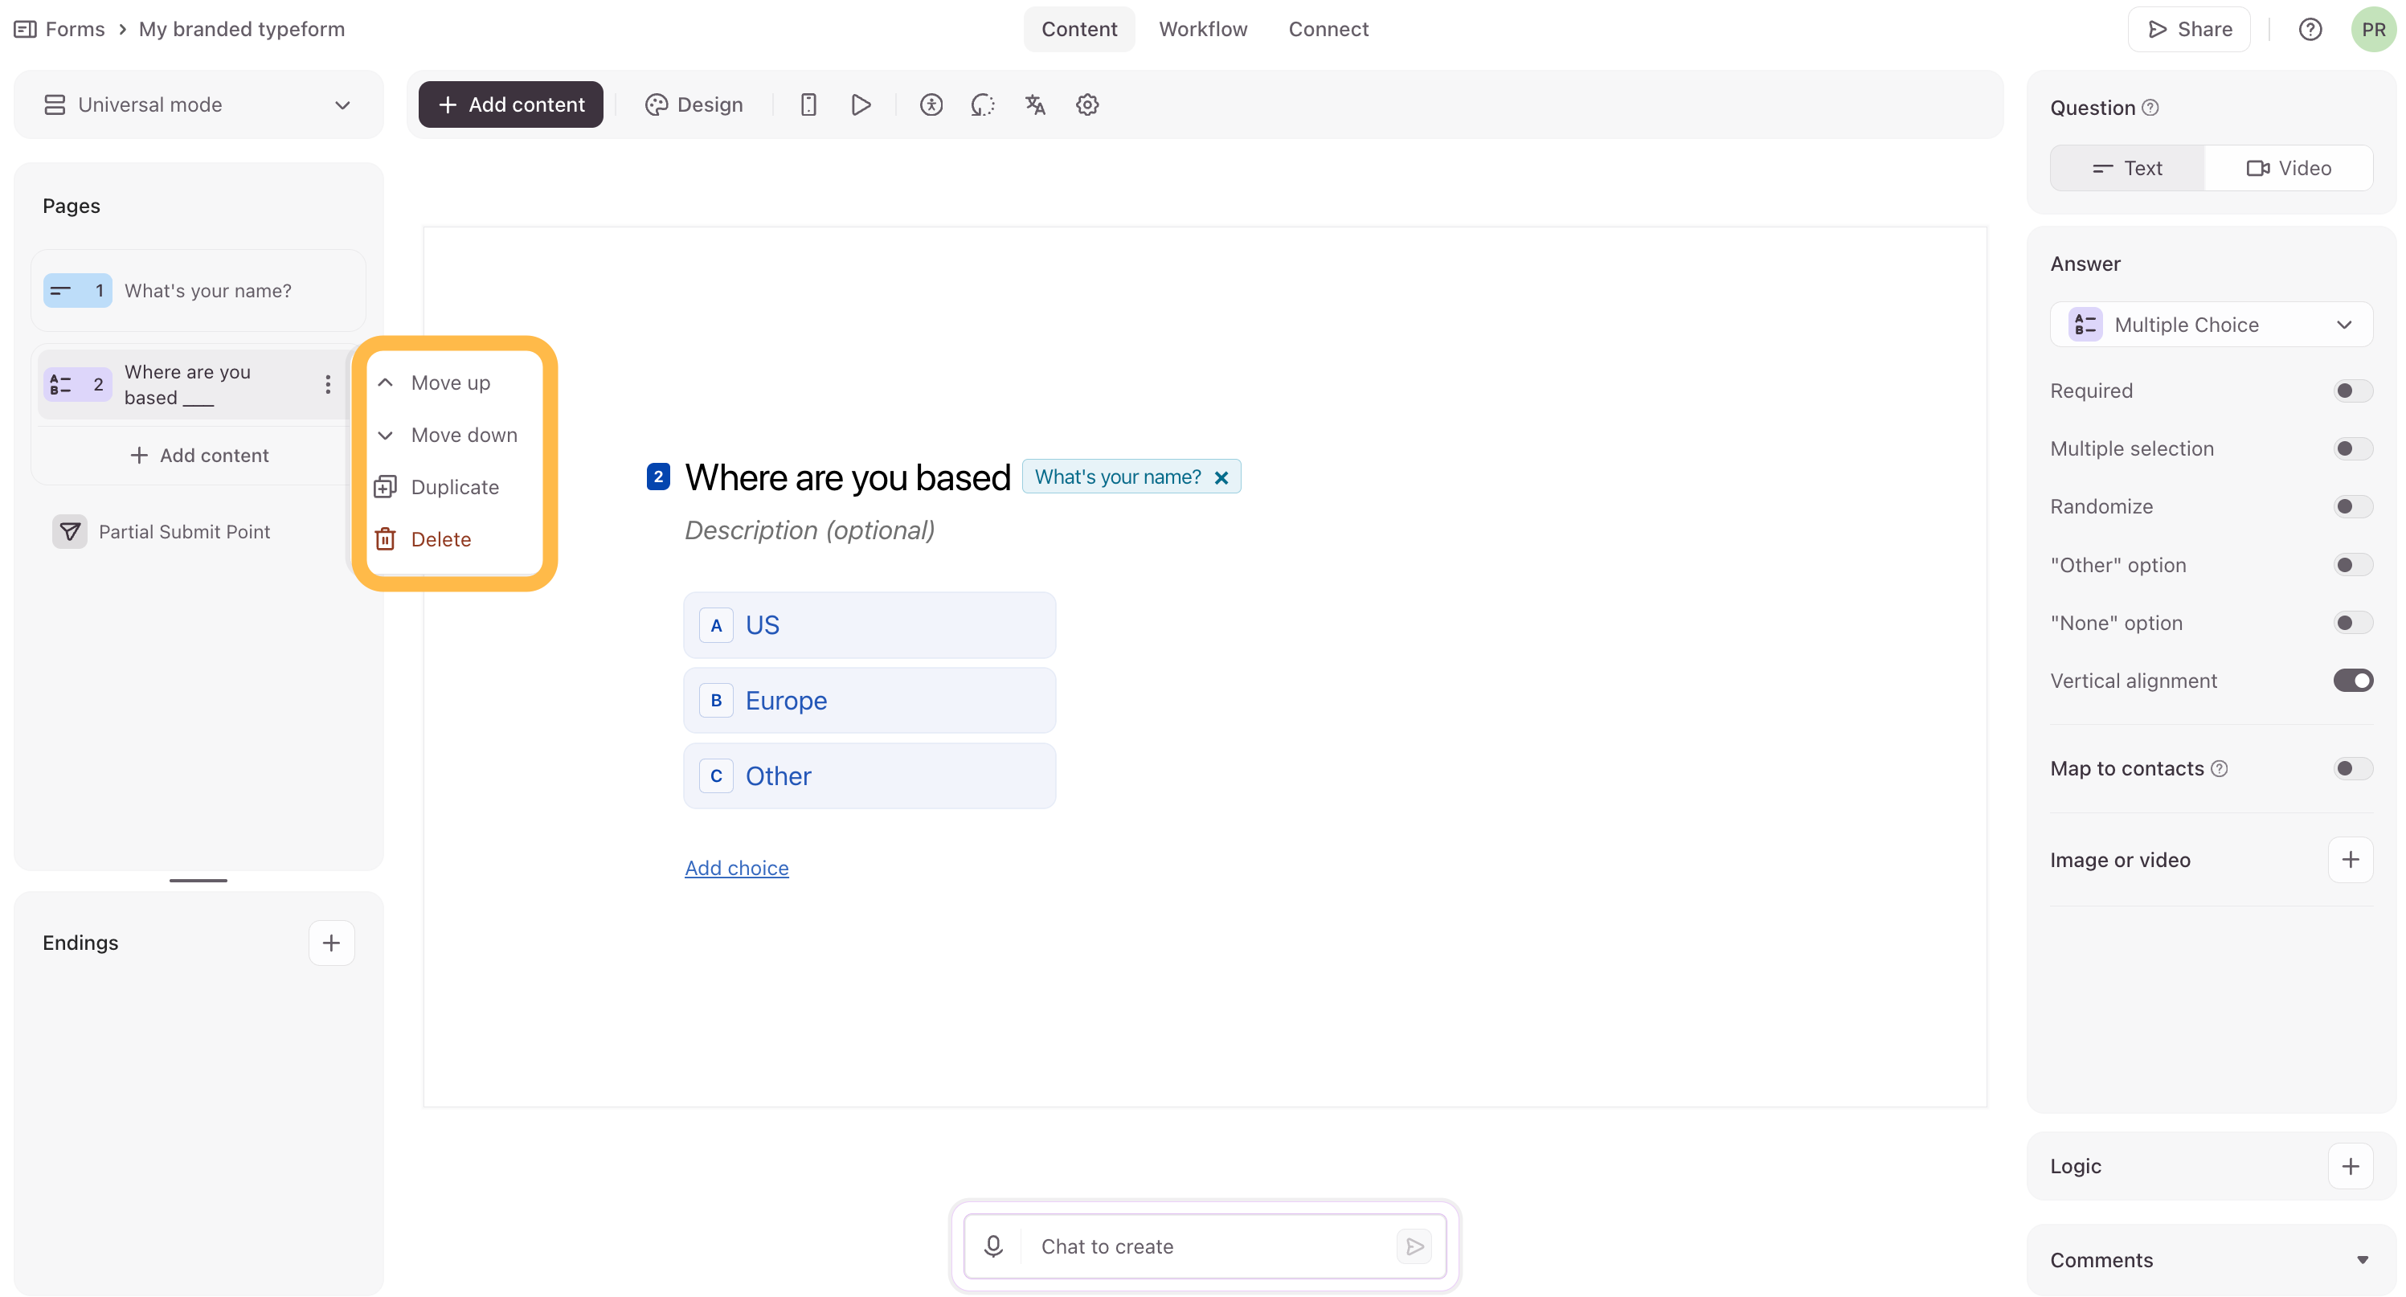Toggle the Required switch
The image size is (2406, 1297).
click(x=2352, y=391)
